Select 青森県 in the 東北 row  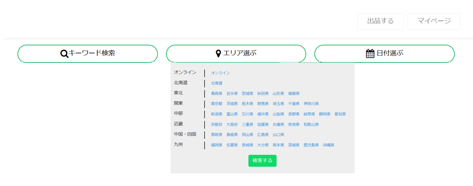216,93
